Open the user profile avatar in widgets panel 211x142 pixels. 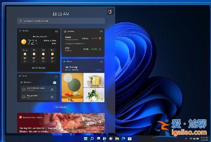[x=110, y=12]
